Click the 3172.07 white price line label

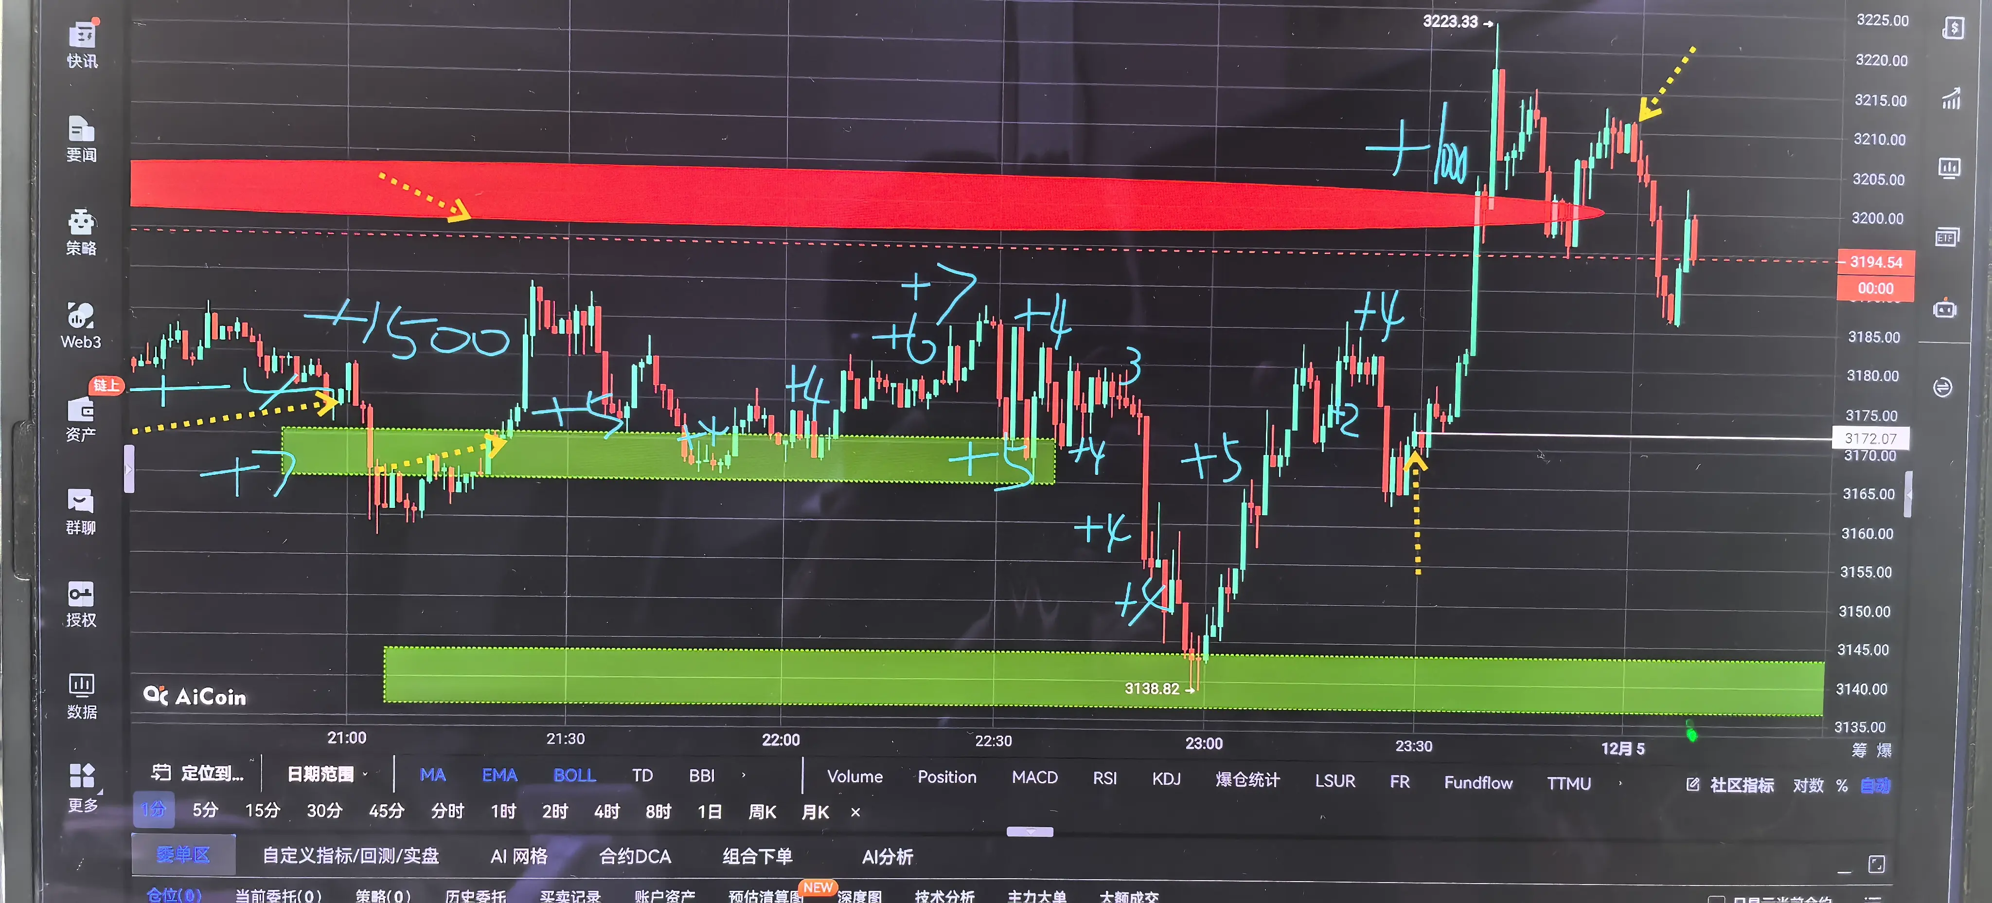(1870, 439)
